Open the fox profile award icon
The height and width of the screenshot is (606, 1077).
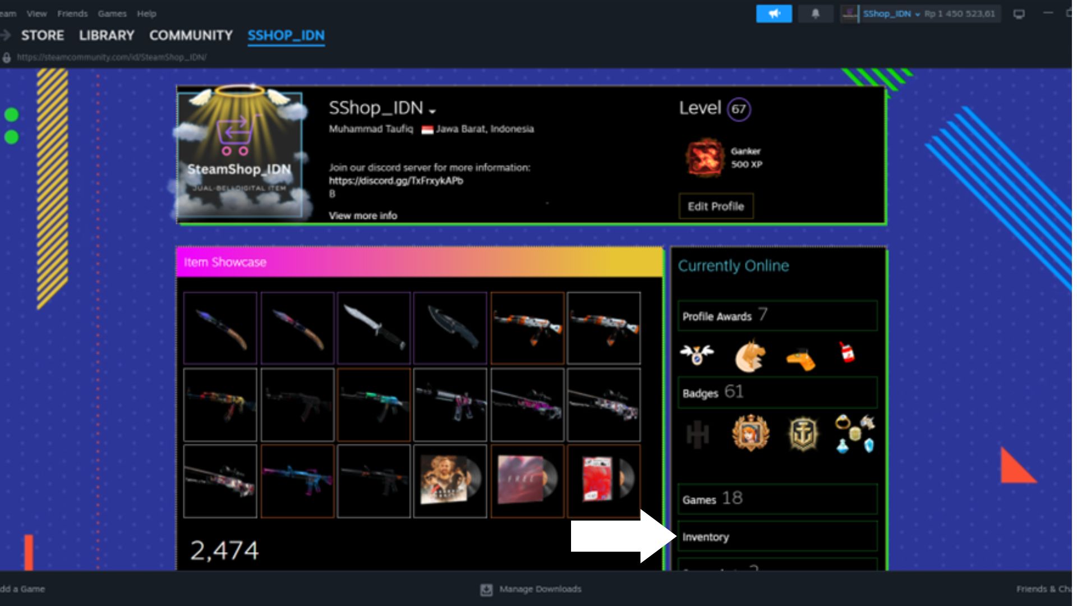click(749, 356)
